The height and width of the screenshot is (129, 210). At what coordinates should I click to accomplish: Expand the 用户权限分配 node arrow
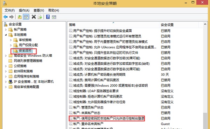11,45
